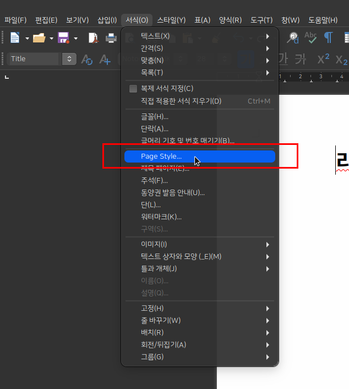The height and width of the screenshot is (389, 349).
Task: Toggle the 복제 서식 지정(C) checkbox
Action: pos(133,89)
